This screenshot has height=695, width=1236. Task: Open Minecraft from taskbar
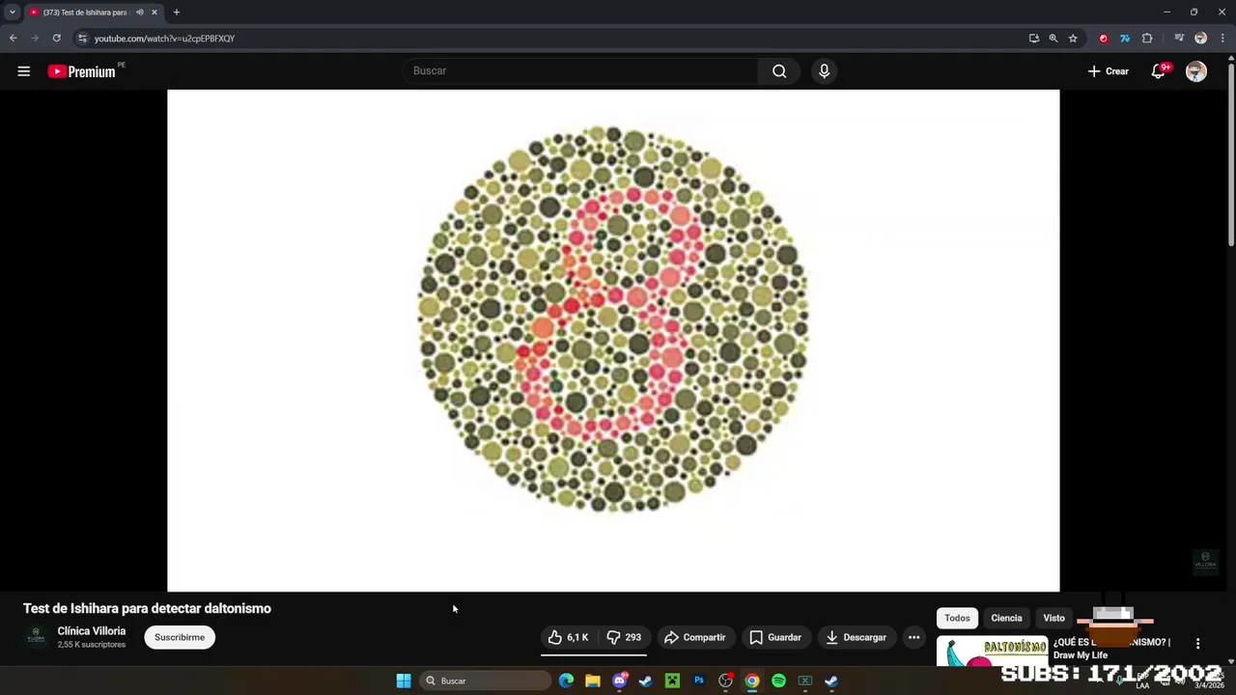point(672,681)
